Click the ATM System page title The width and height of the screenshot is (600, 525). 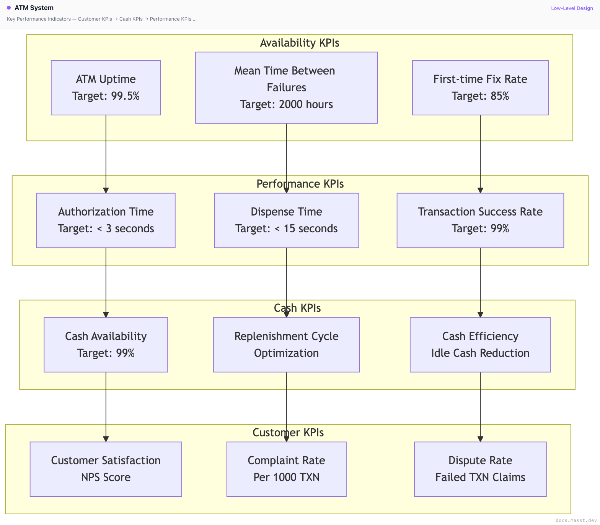34,8
